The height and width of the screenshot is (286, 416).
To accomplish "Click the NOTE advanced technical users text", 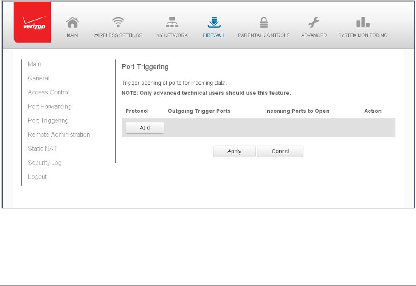I will (206, 93).
